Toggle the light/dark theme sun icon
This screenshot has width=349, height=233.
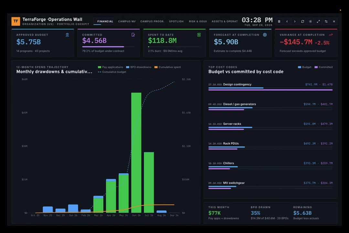310,21
